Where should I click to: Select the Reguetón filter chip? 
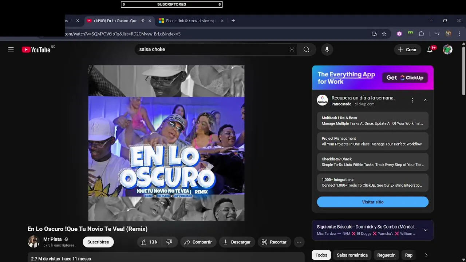[x=386, y=255]
